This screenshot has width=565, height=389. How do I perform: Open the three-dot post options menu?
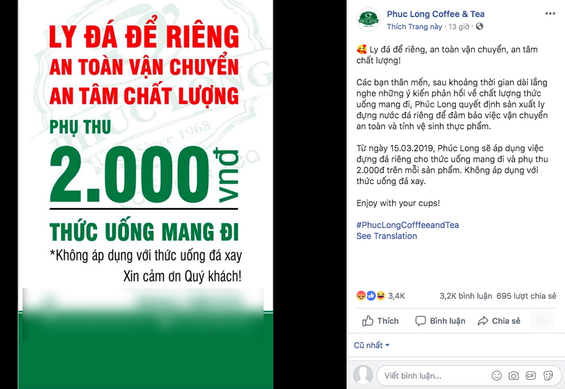pos(550,13)
